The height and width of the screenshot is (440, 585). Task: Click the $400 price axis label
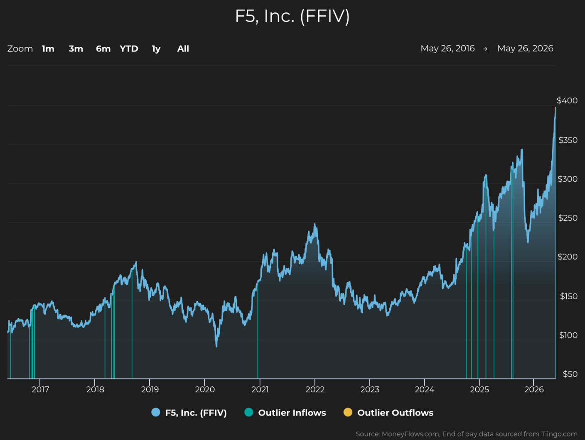567,100
